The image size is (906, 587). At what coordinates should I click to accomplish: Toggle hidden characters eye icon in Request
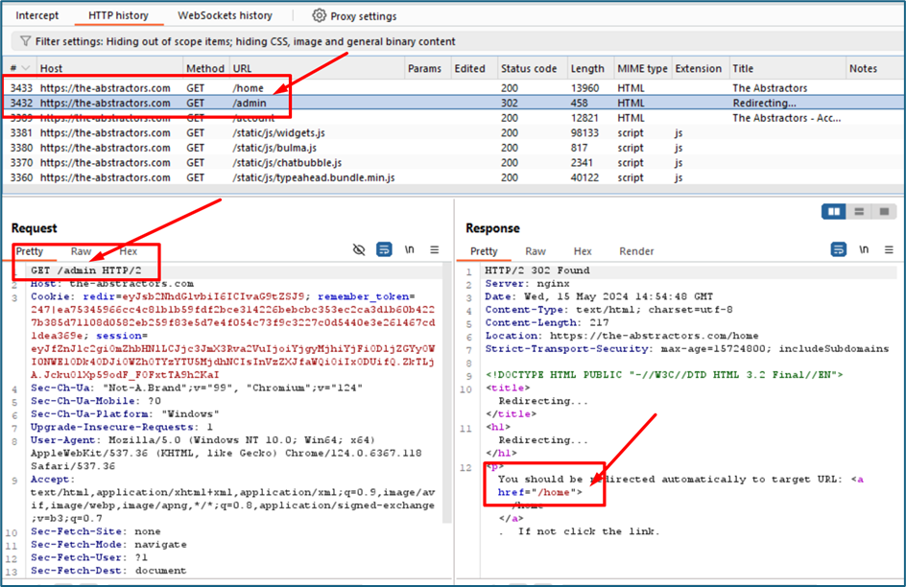click(x=359, y=249)
